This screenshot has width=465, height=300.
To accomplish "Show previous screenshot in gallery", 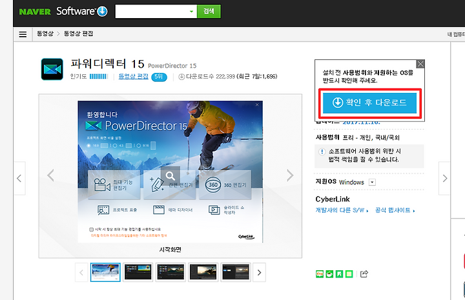I will tap(51, 175).
